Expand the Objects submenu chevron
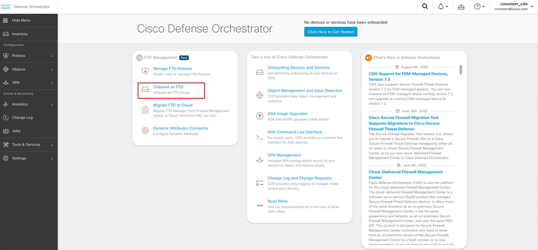Viewport: 538px width, 250px height. [x=52, y=69]
